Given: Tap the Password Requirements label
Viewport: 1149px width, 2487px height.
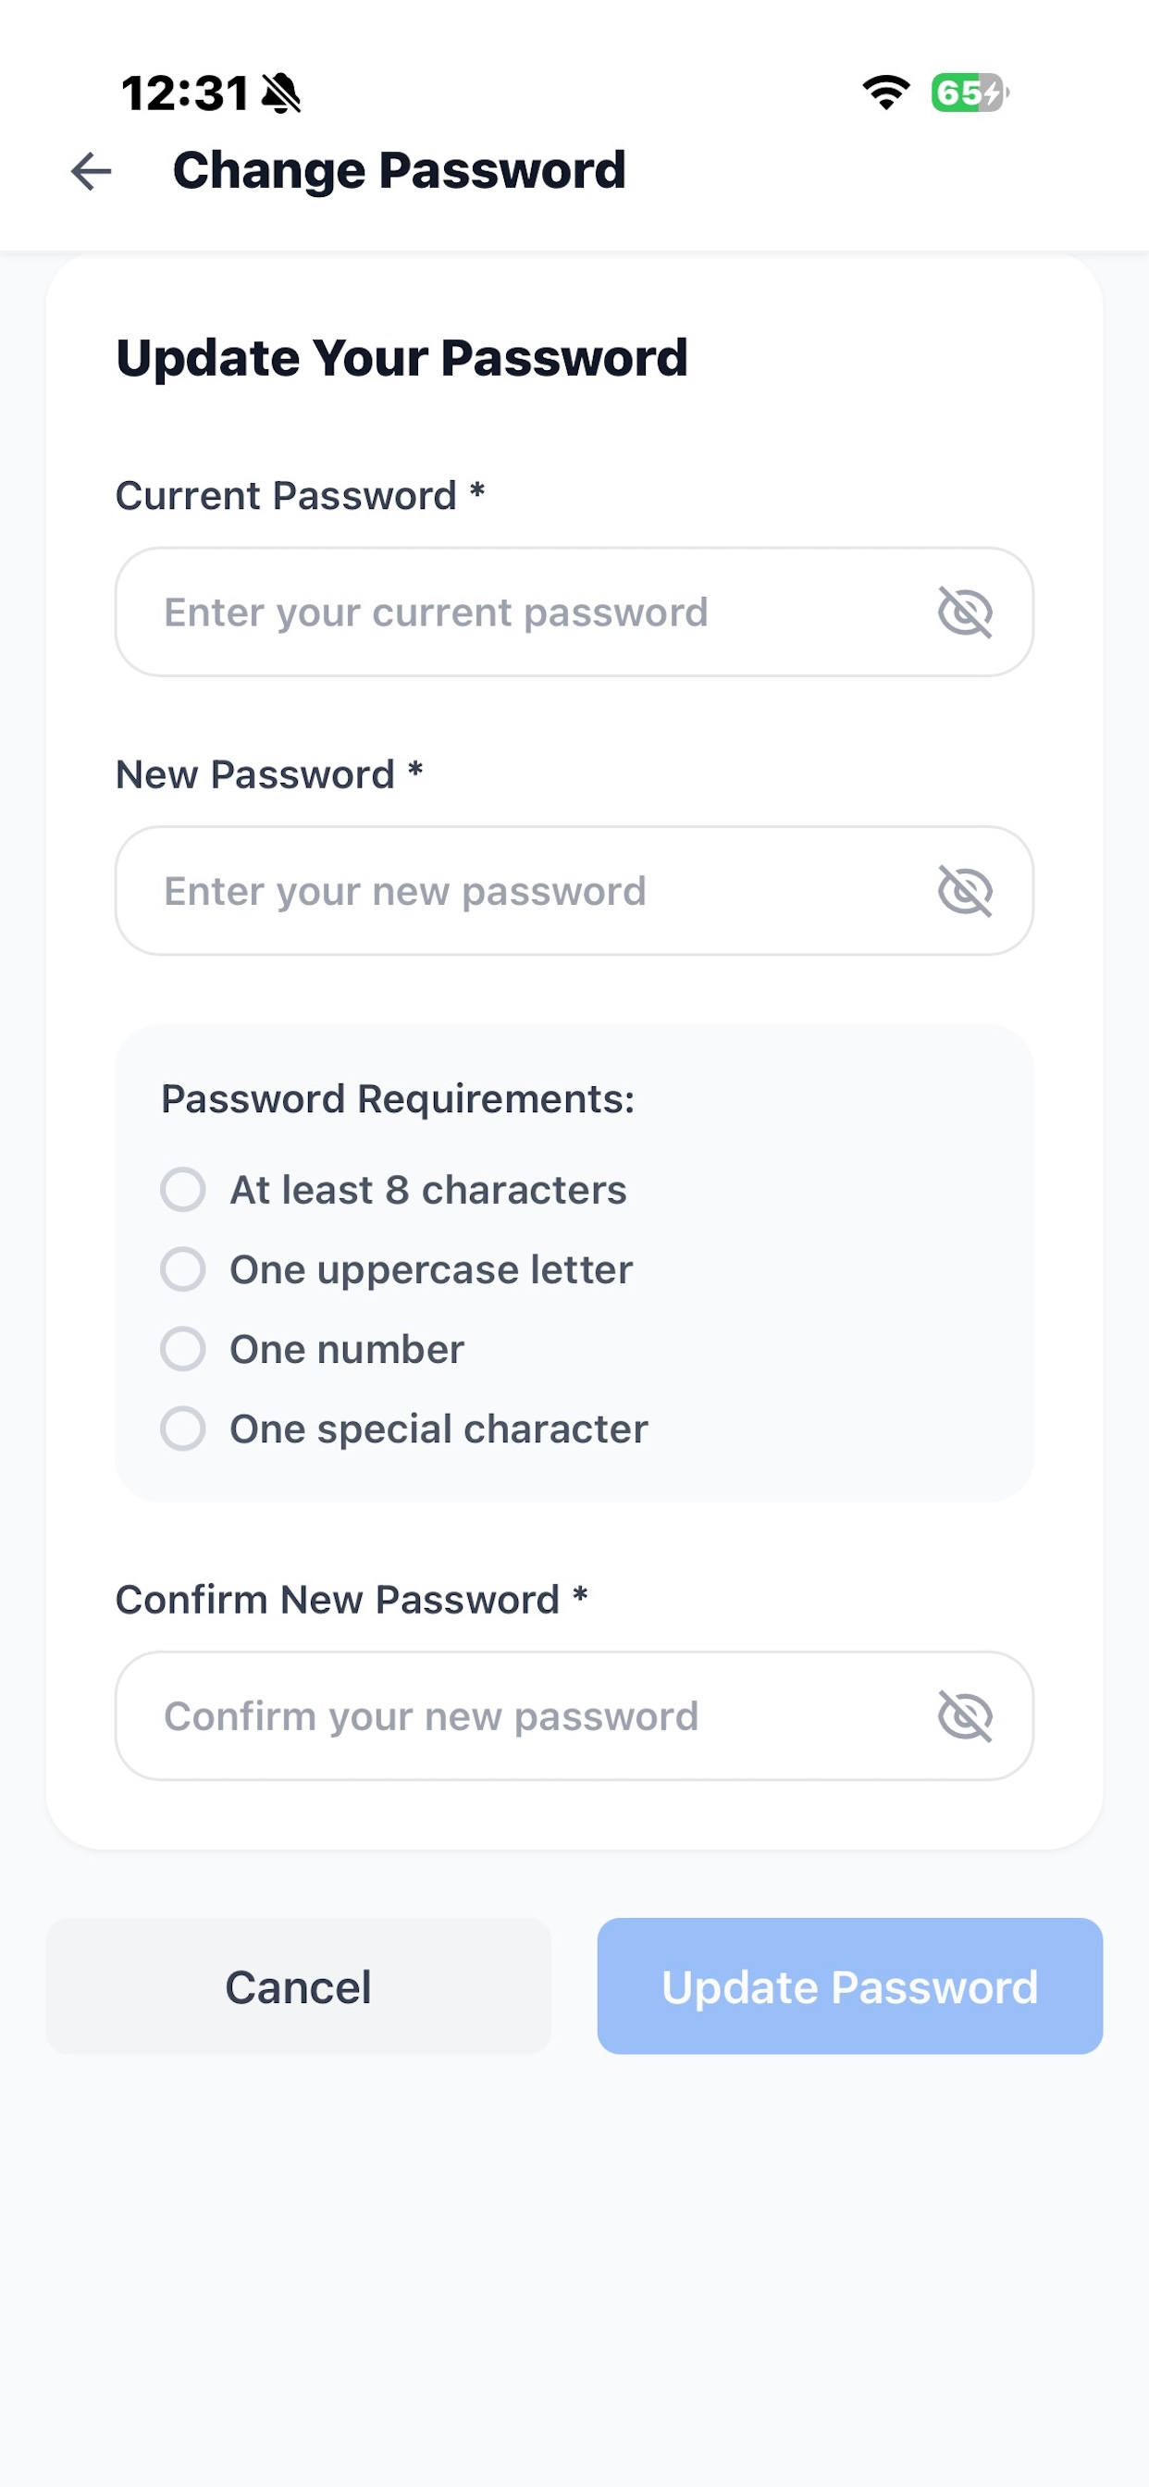Looking at the screenshot, I should (398, 1098).
